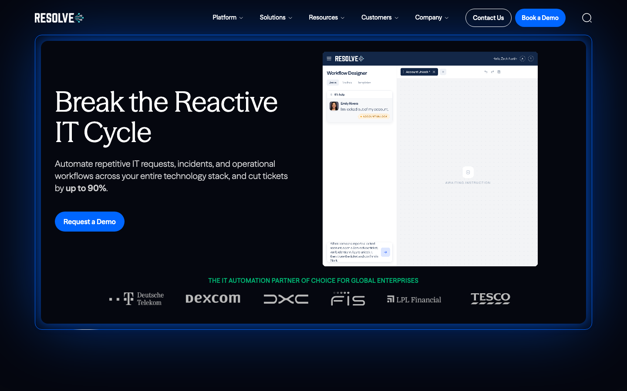Select the Jarvis tab in Workflow Designer
Screen dimensions: 627x391
point(333,83)
